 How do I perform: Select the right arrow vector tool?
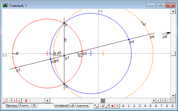102,106
